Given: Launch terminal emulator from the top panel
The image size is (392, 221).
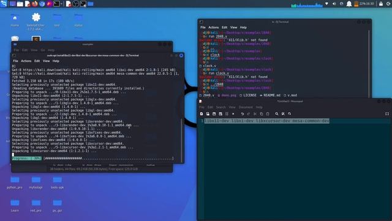Looking at the screenshot, I should point(56,4).
